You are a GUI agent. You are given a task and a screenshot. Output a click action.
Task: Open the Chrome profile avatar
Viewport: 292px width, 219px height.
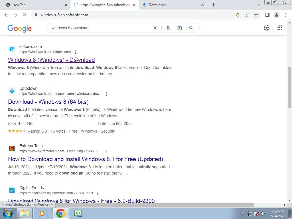[x=277, y=15]
